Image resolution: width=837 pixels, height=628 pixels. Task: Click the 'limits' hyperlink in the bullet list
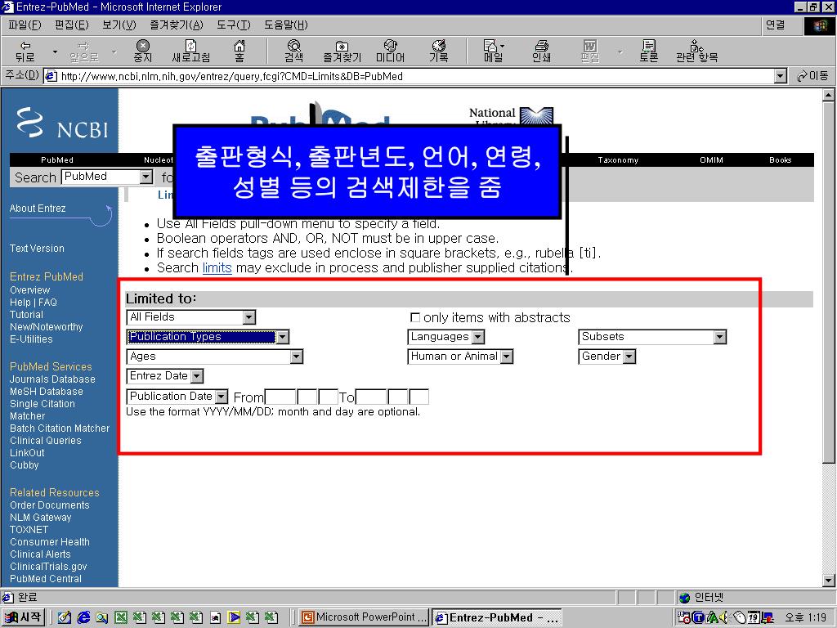tap(217, 267)
